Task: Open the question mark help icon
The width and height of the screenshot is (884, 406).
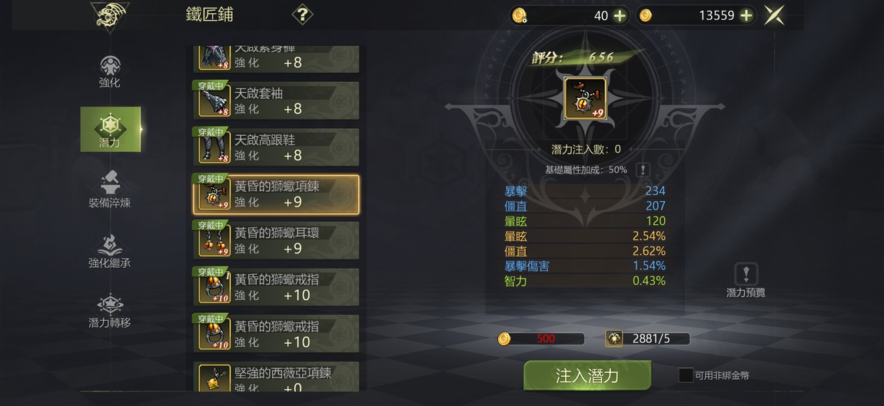Action: (302, 14)
